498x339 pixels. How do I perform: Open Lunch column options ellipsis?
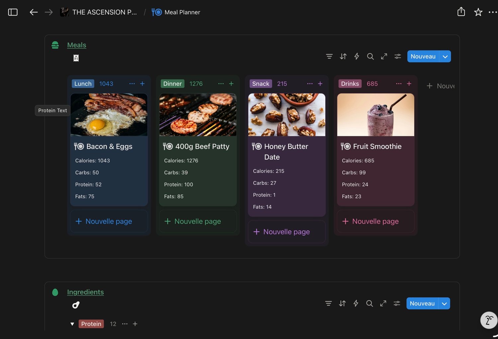[x=132, y=84]
